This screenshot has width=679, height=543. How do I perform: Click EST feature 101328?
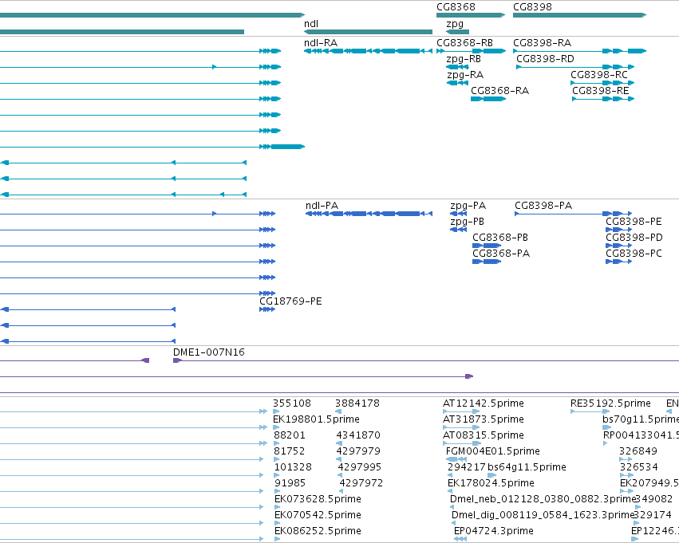[x=277, y=475]
